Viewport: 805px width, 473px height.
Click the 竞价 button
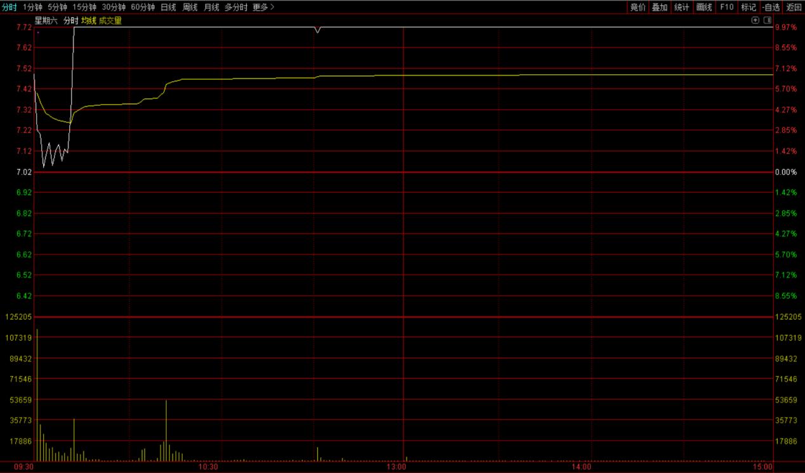638,7
